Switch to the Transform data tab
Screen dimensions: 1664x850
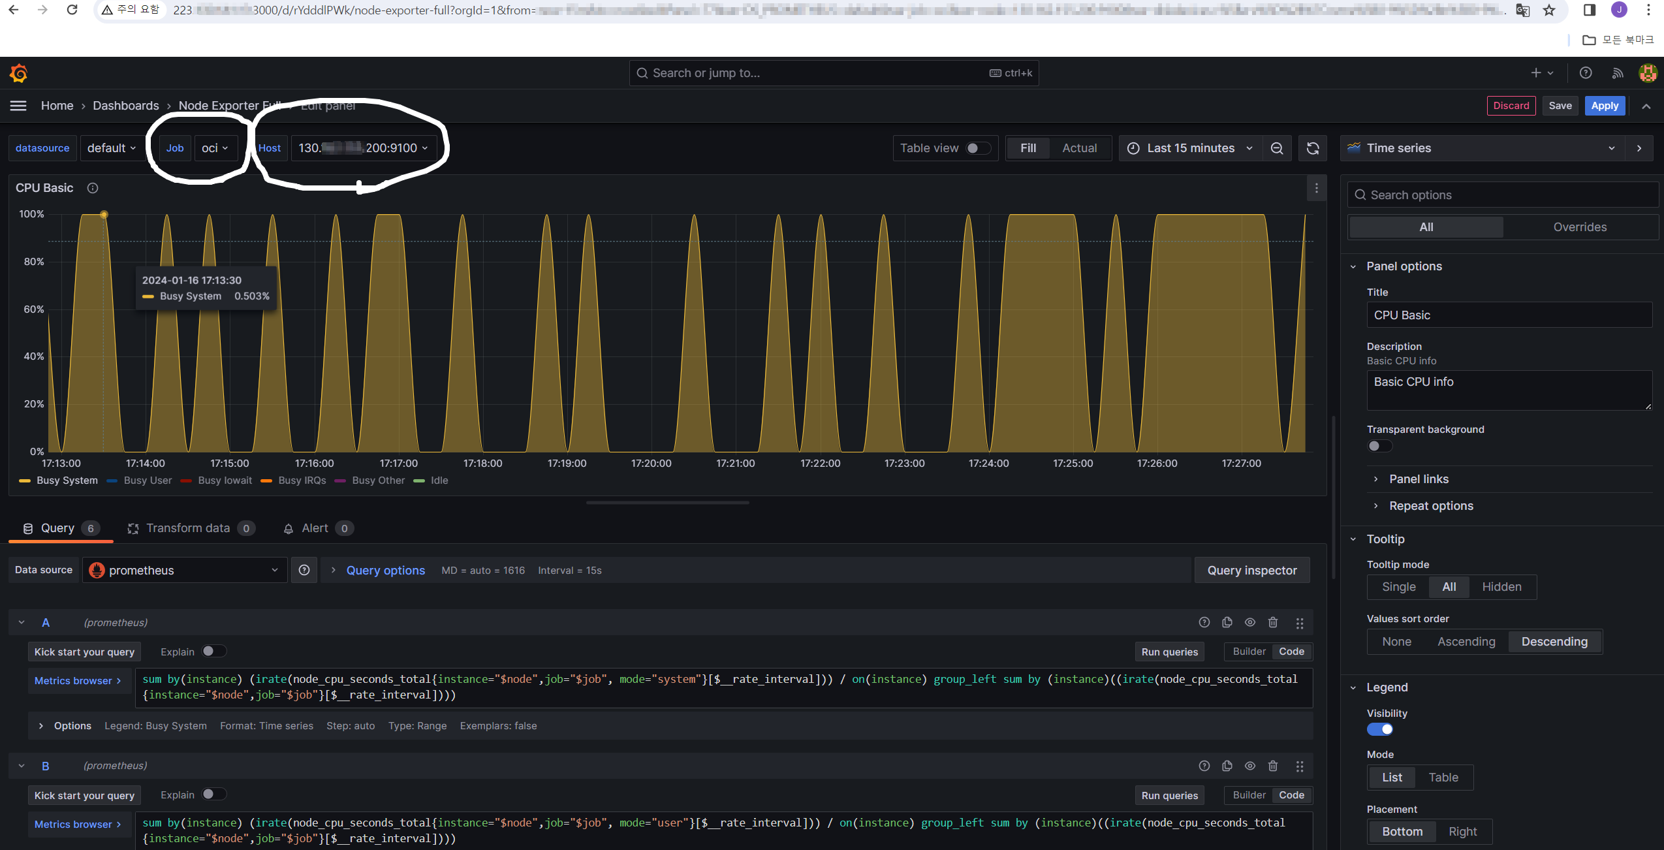[x=188, y=528]
